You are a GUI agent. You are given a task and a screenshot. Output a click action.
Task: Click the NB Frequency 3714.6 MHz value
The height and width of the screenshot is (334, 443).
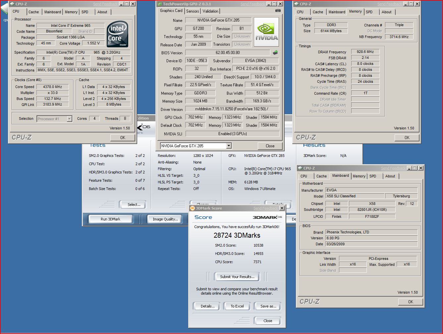pos(399,37)
